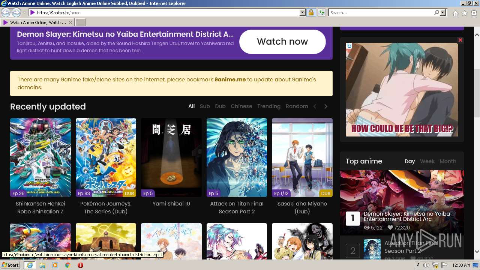Image resolution: width=480 pixels, height=270 pixels.
Task: Click the rank 2 Attack on Titan thumbnail
Action: pyautogui.click(x=372, y=249)
